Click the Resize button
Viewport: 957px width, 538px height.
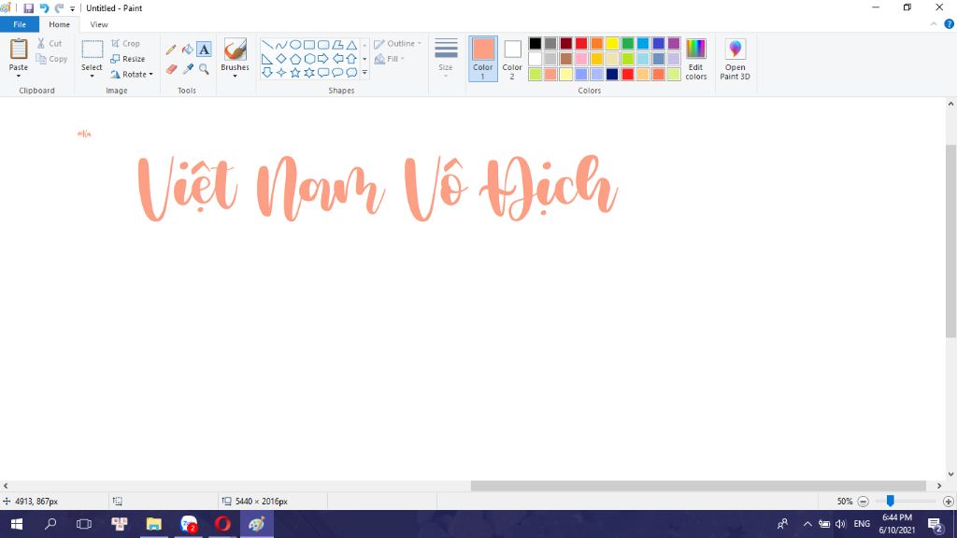(127, 59)
